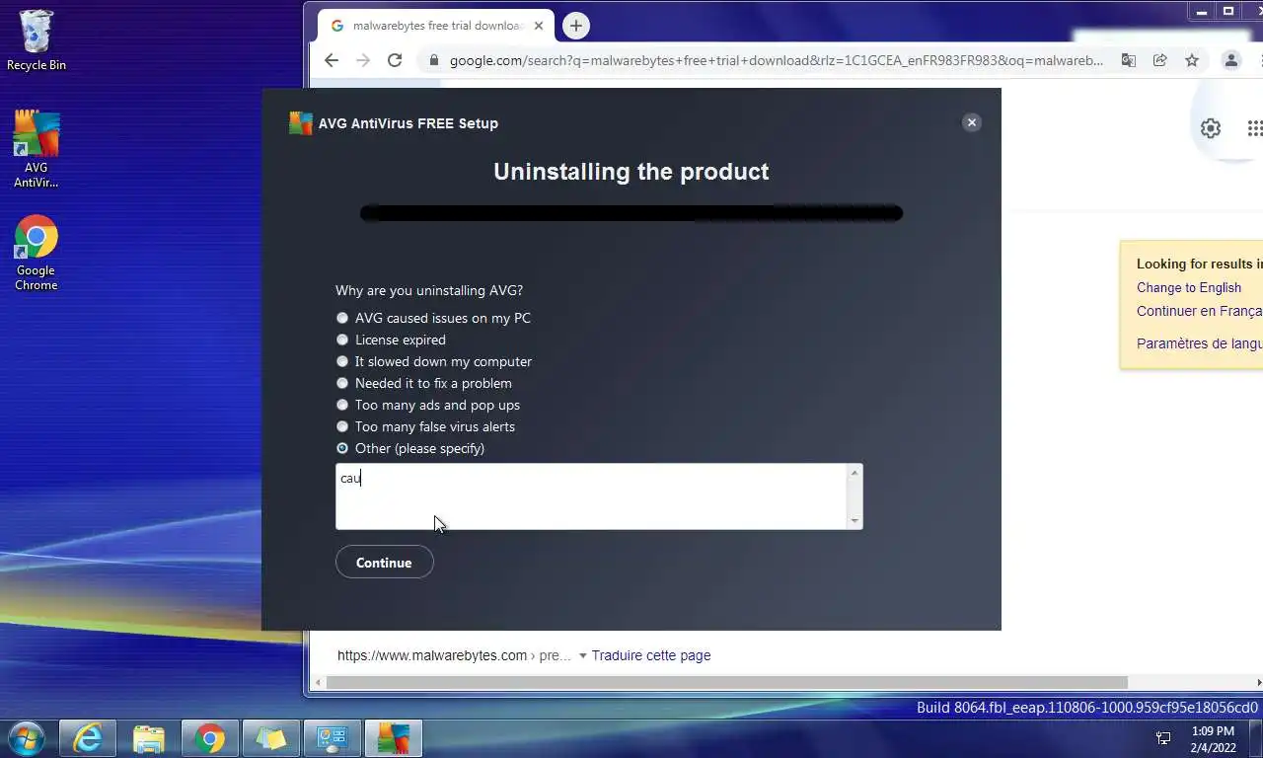1263x758 pixels.
Task: Select 'Other (please specify)' radio button
Action: [x=342, y=448]
